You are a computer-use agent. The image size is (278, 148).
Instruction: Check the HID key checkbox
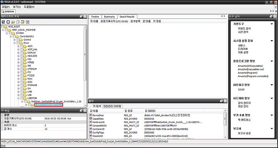point(22,59)
